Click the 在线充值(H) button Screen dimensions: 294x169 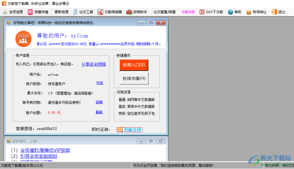[x=134, y=79]
